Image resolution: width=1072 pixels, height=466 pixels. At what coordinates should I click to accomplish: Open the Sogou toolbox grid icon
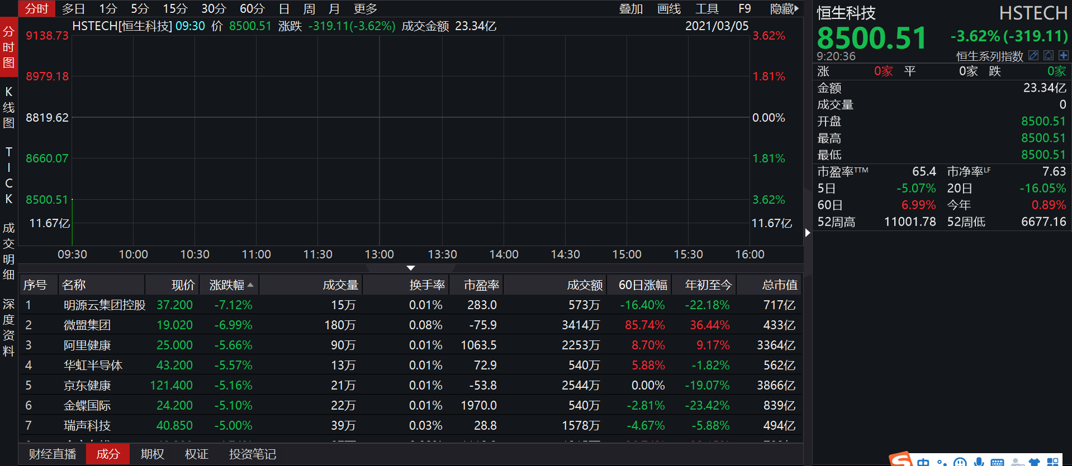click(x=1053, y=462)
